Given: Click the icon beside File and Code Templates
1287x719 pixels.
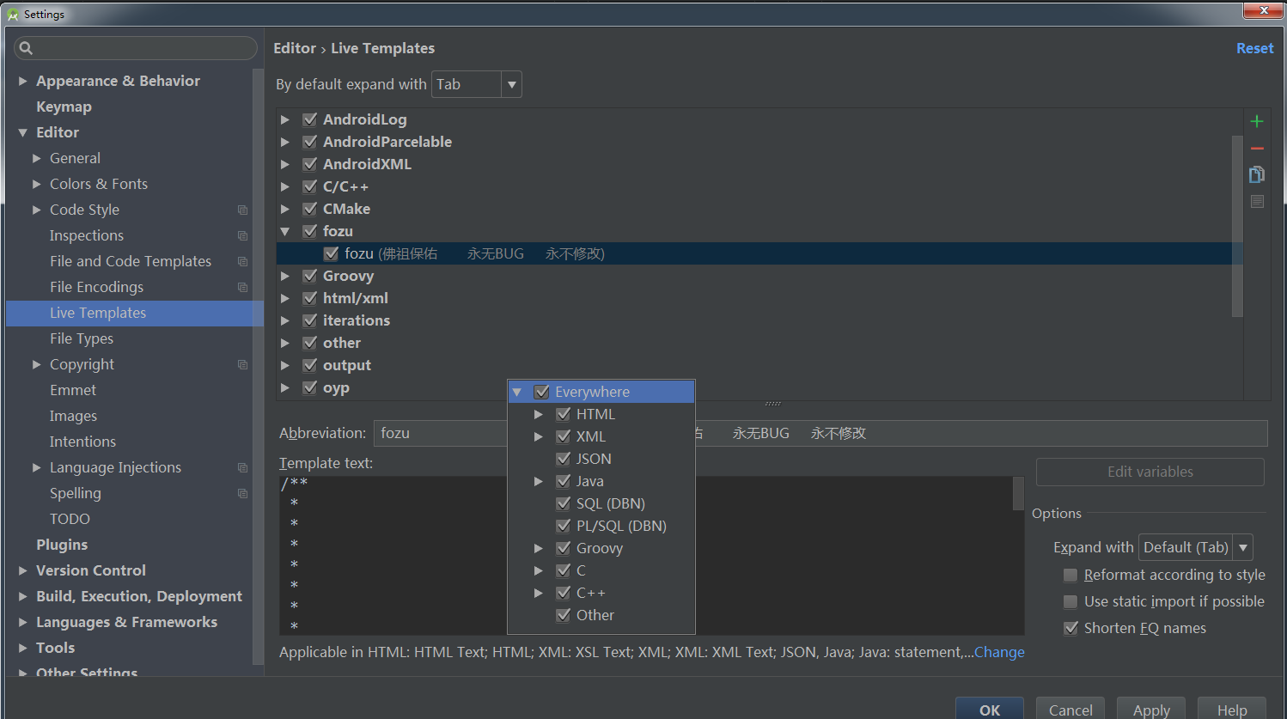Looking at the screenshot, I should point(242,261).
